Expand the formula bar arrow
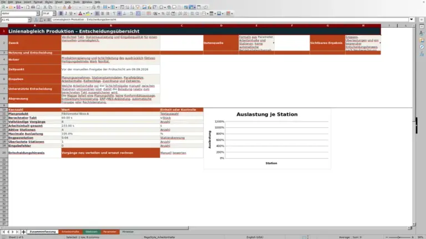 point(412,19)
